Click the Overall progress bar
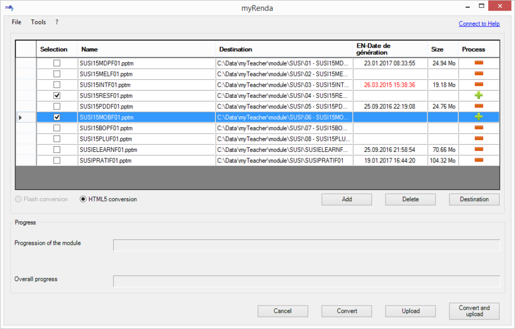 pos(306,281)
